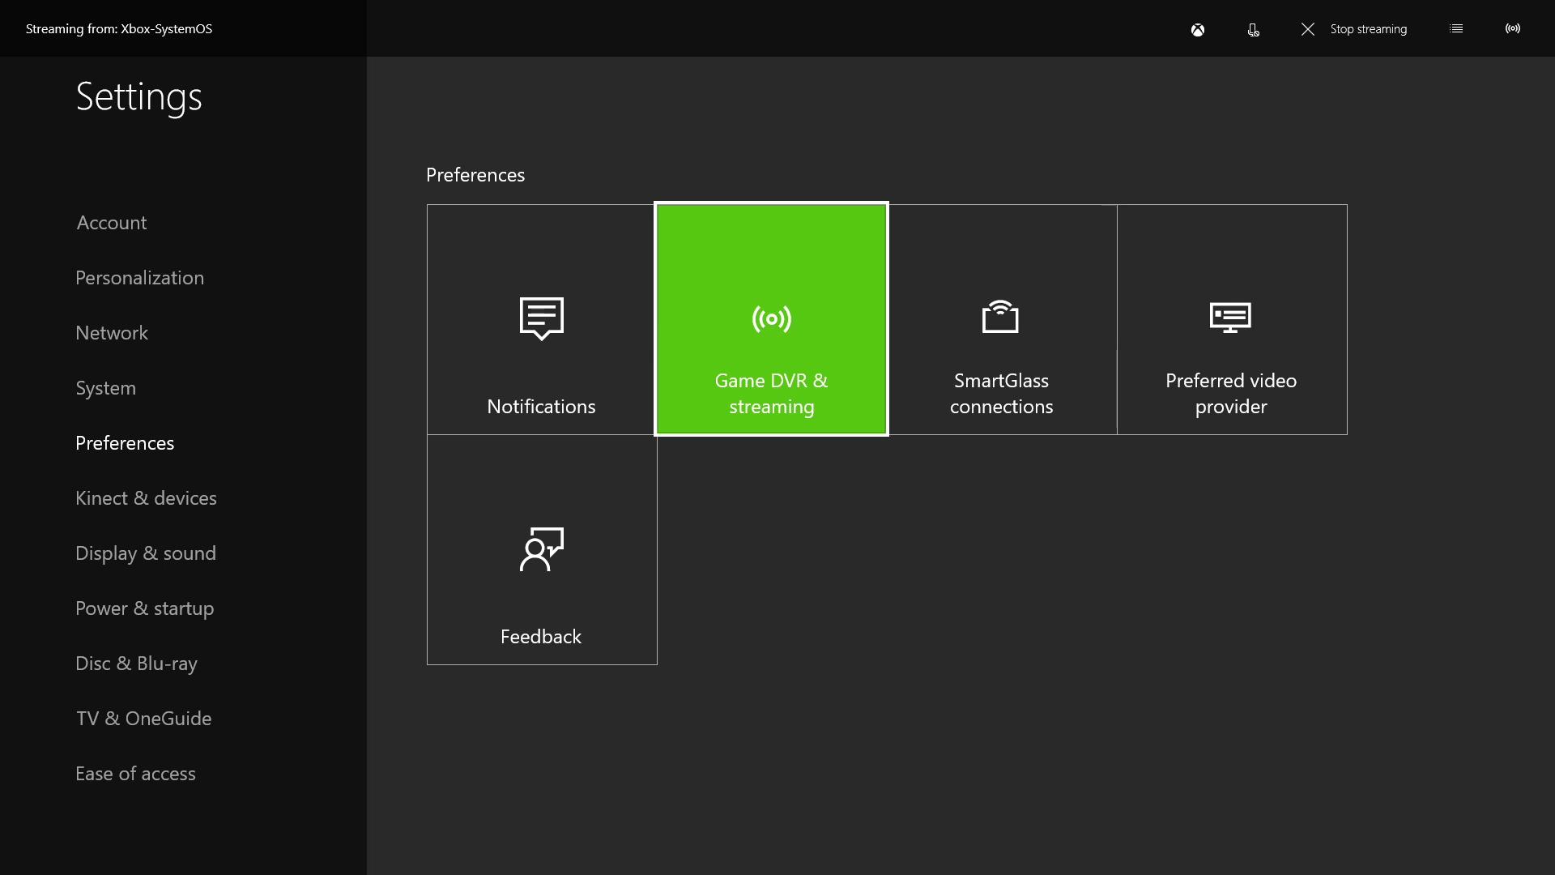Click the Preferred video provider monitor icon
Screen dimensions: 1555x875
tap(1230, 318)
